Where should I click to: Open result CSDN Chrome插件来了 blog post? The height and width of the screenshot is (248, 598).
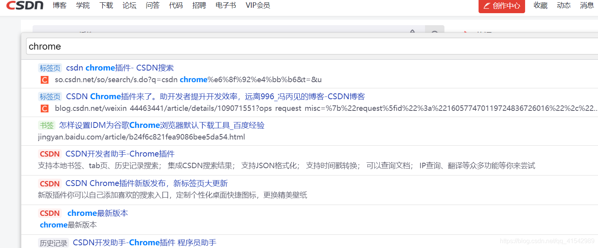[215, 96]
